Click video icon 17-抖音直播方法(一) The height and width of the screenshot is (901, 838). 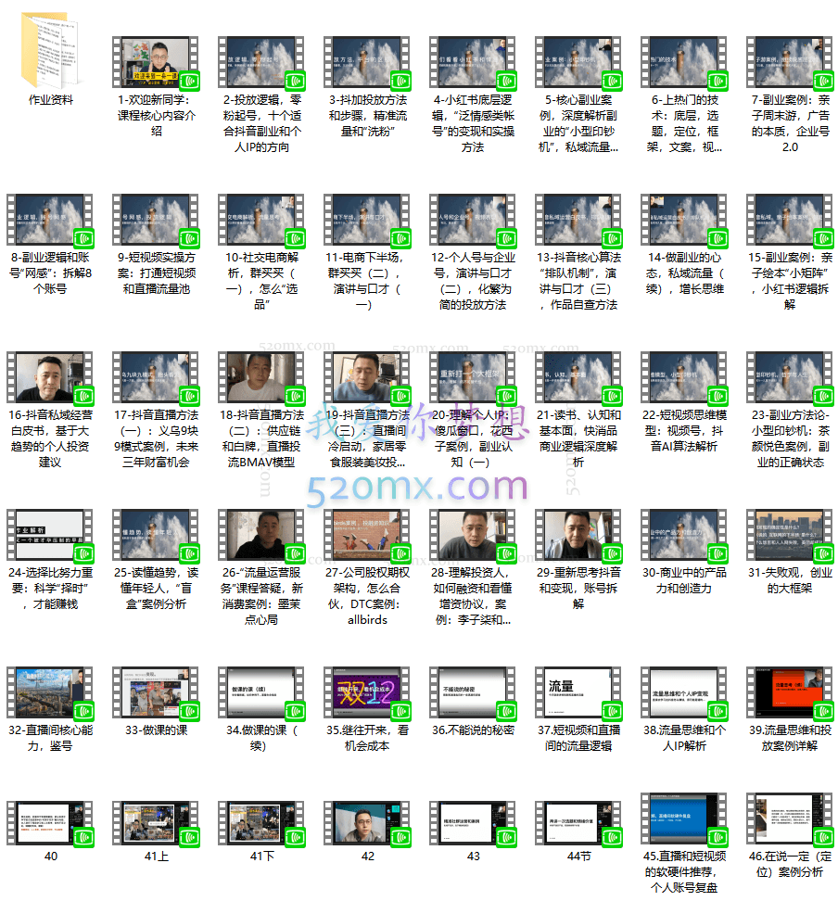[156, 377]
